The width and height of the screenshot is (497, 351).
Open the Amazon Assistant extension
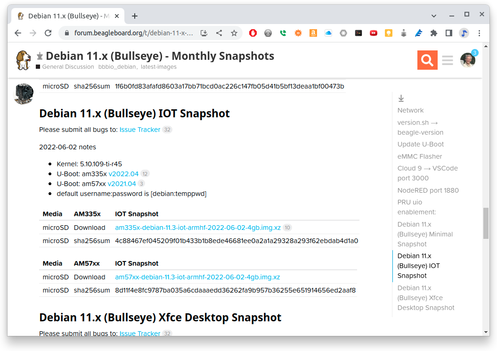point(313,33)
